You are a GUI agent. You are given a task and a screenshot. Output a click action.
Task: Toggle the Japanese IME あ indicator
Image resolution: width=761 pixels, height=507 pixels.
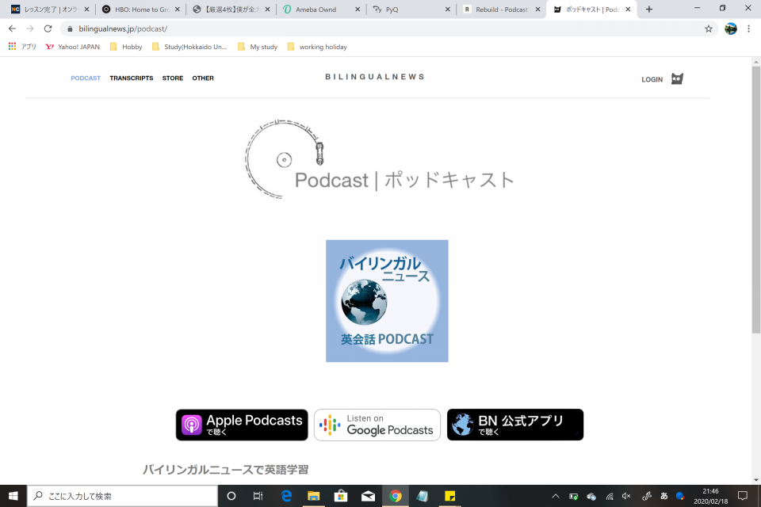click(x=664, y=496)
